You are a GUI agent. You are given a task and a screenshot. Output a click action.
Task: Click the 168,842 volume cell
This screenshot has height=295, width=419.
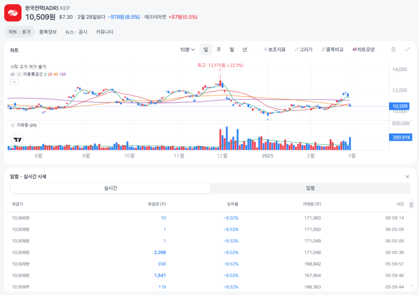[312, 264]
